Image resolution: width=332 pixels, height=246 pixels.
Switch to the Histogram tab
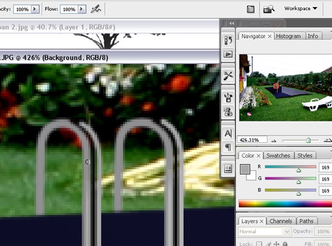[x=289, y=36]
